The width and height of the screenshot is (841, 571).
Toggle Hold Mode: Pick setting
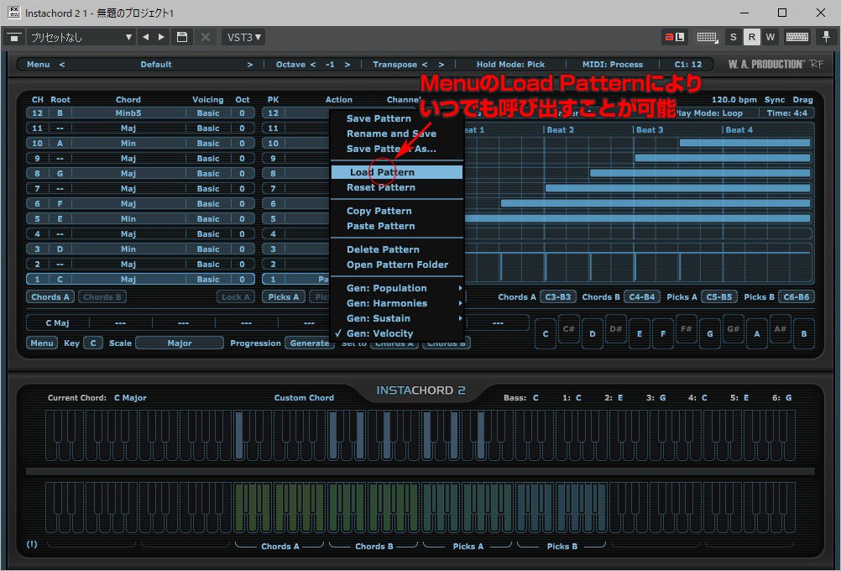(510, 65)
